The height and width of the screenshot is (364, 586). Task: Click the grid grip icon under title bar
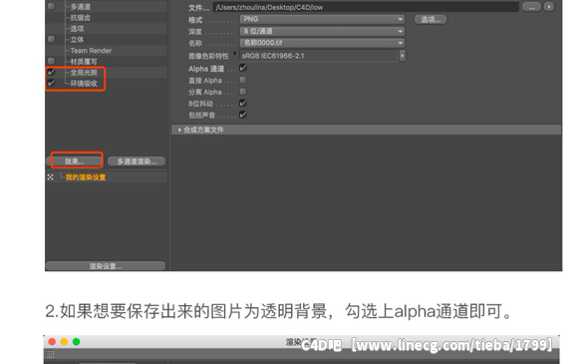pos(51,354)
